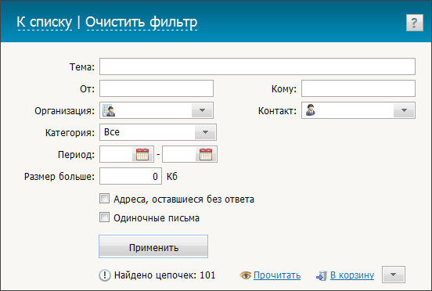Enable 'Адреса, оставшиеся без ответа' checkbox
This screenshot has height=291, width=432.
pos(104,199)
